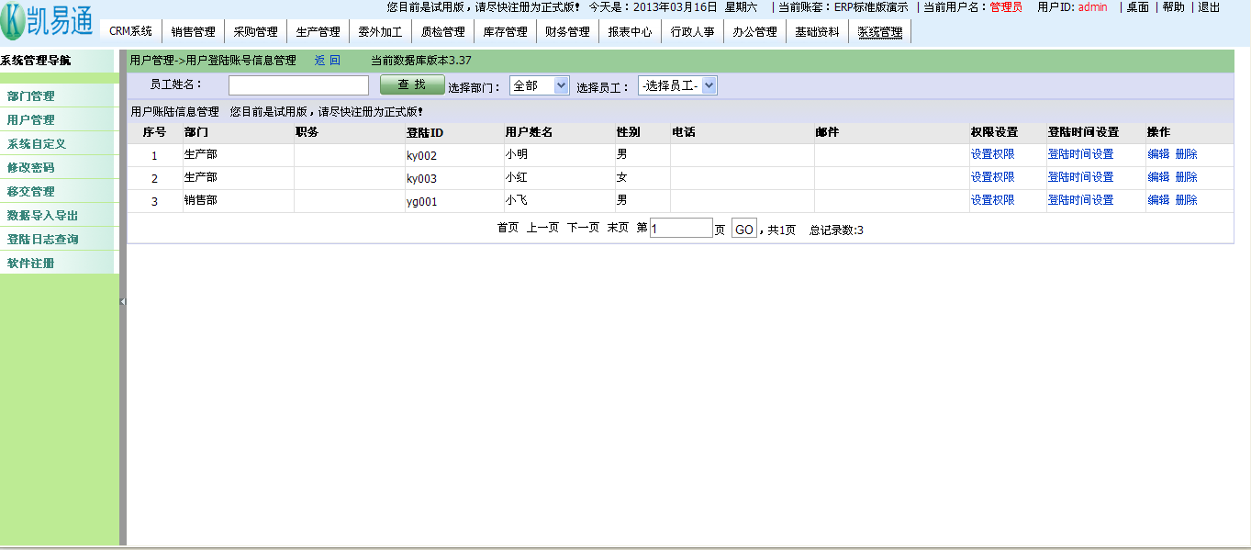1251x550 pixels.
Task: Click 删除 for user 小明
Action: coord(1186,154)
